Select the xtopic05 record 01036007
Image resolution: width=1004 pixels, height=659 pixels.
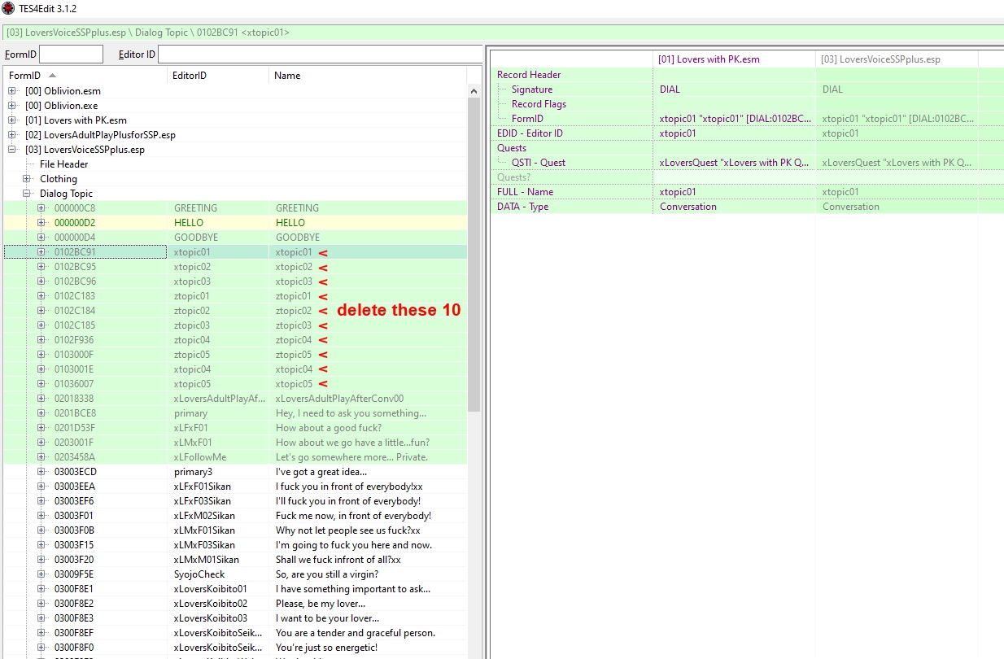tap(235, 384)
